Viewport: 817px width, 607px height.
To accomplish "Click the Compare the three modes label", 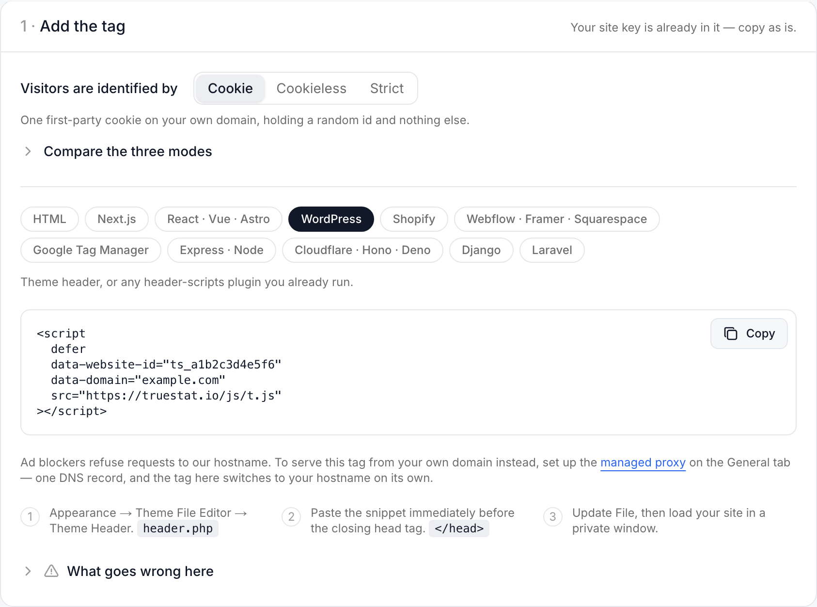I will click(x=128, y=151).
